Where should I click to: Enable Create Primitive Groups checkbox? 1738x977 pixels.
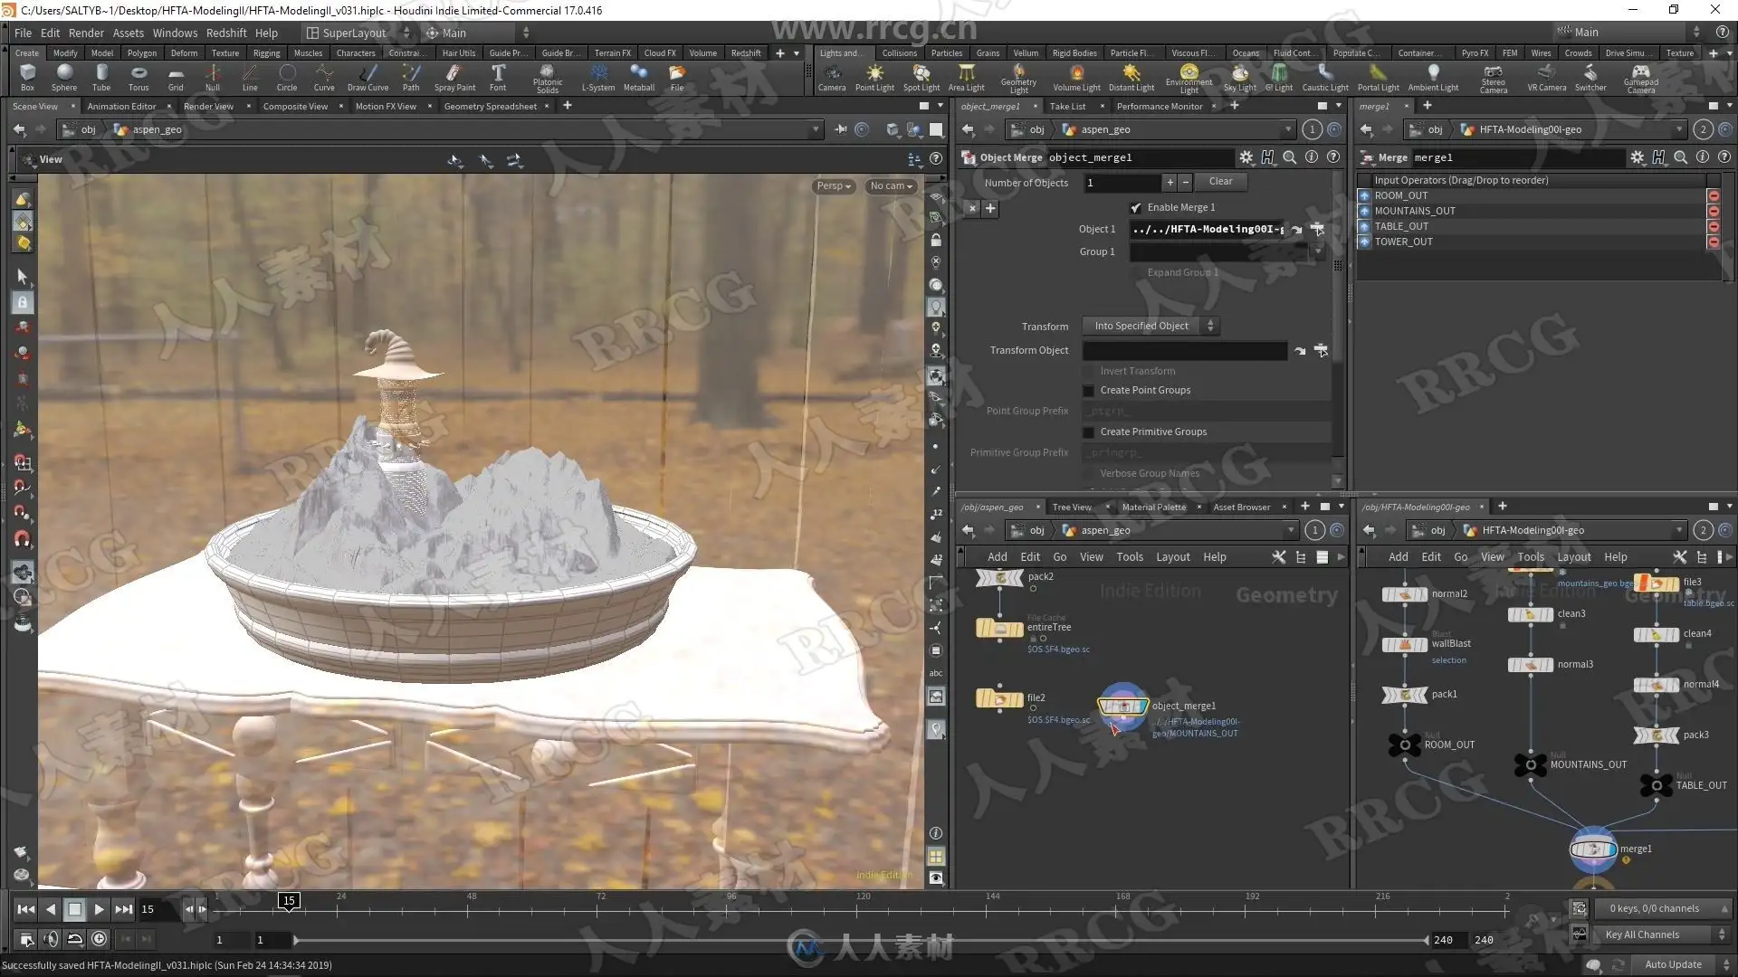(x=1089, y=432)
